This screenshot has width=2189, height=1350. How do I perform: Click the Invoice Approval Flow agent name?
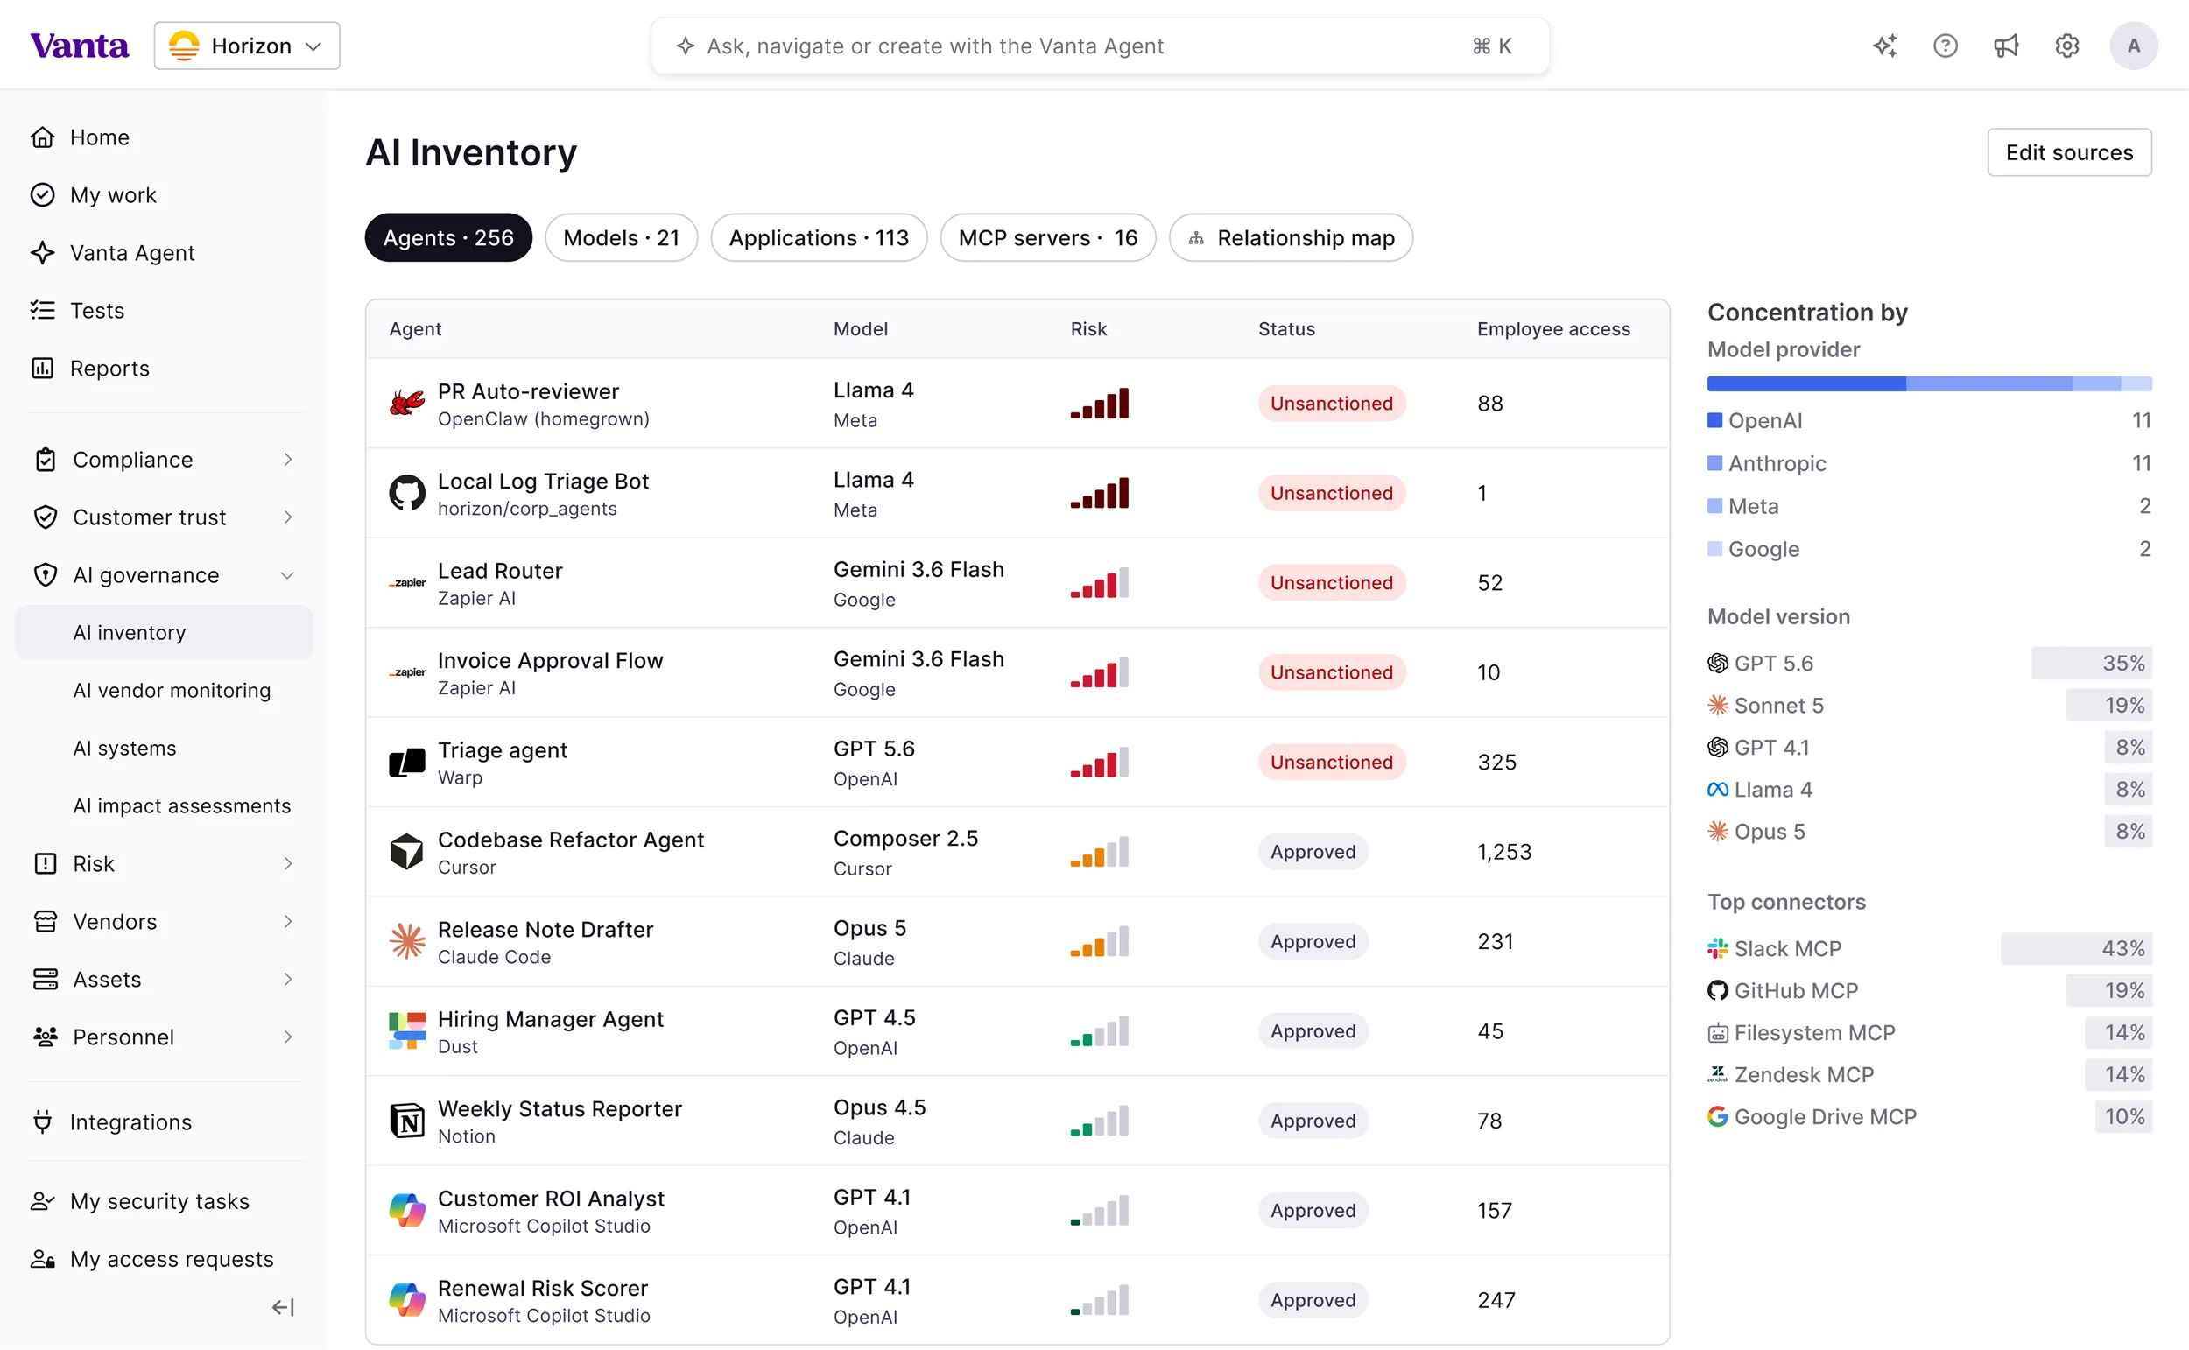(550, 660)
